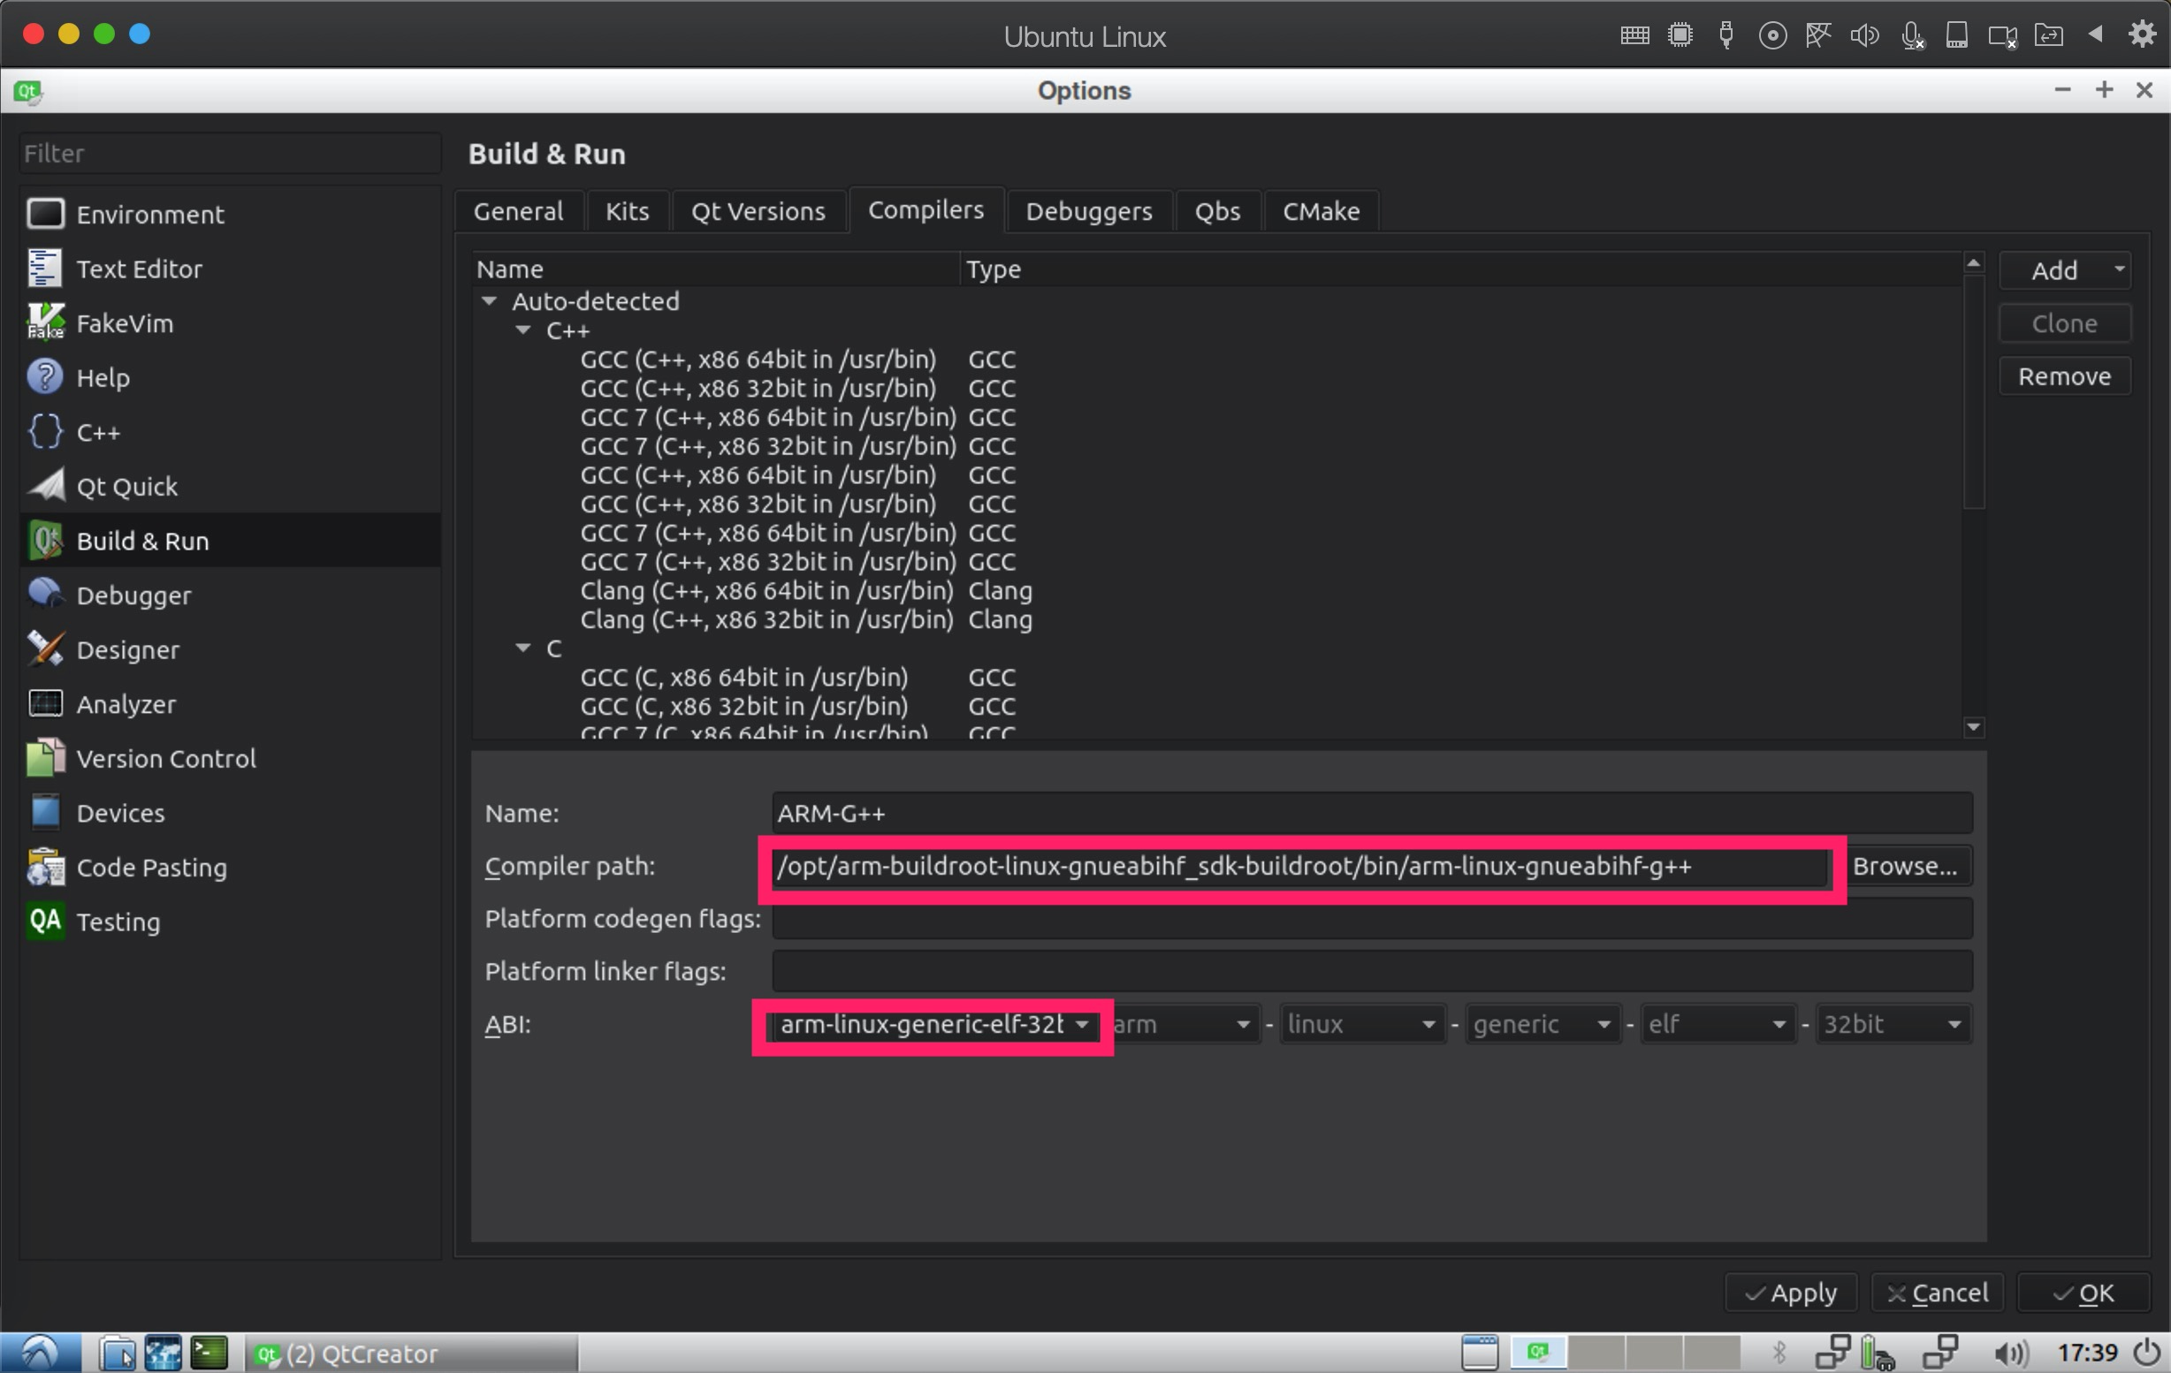Click the VM USB devices icon
2171x1373 pixels.
[x=1725, y=35]
